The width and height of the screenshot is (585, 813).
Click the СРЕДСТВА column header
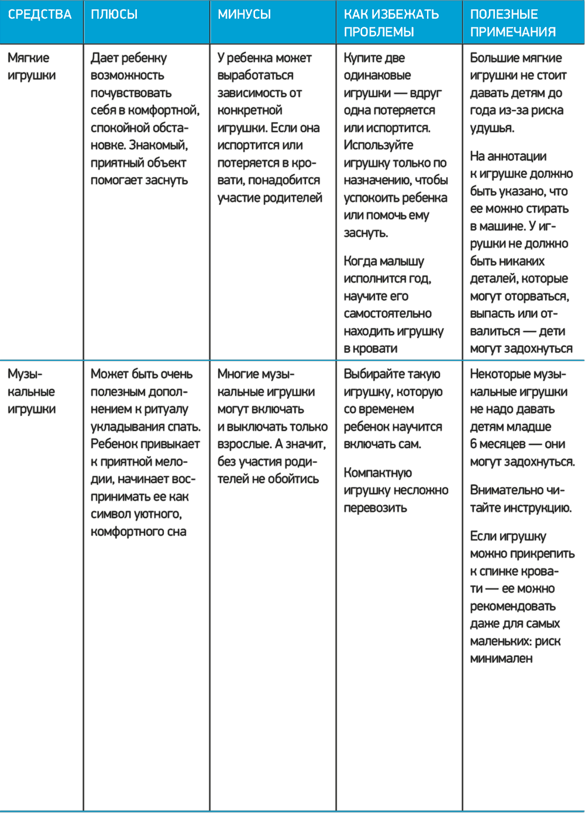[40, 15]
